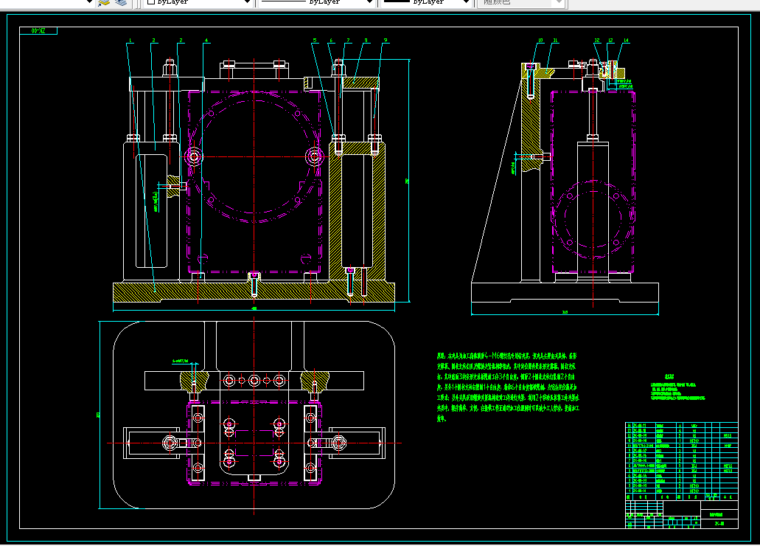760x546 pixels.
Task: Select part balloon number 13
Action: (610, 41)
